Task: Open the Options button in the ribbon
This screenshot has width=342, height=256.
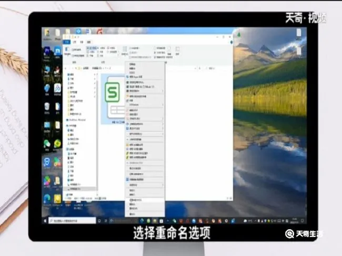Action: pos(177,51)
